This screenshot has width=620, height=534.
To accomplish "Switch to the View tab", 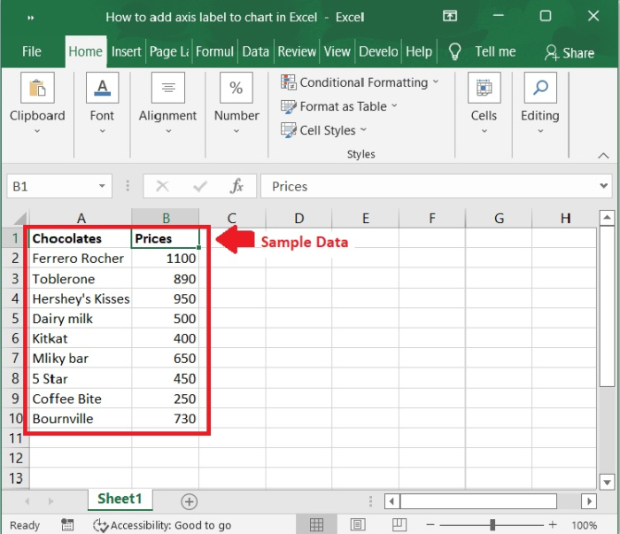I will click(x=337, y=51).
